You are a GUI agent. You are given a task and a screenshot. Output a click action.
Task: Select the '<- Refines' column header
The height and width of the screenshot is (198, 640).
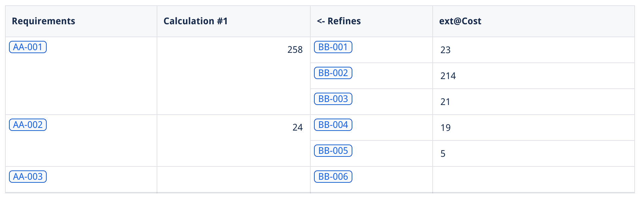[339, 21]
